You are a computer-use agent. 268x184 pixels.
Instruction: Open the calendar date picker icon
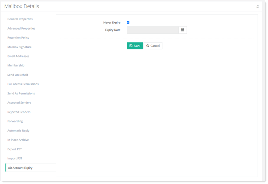tap(182, 30)
